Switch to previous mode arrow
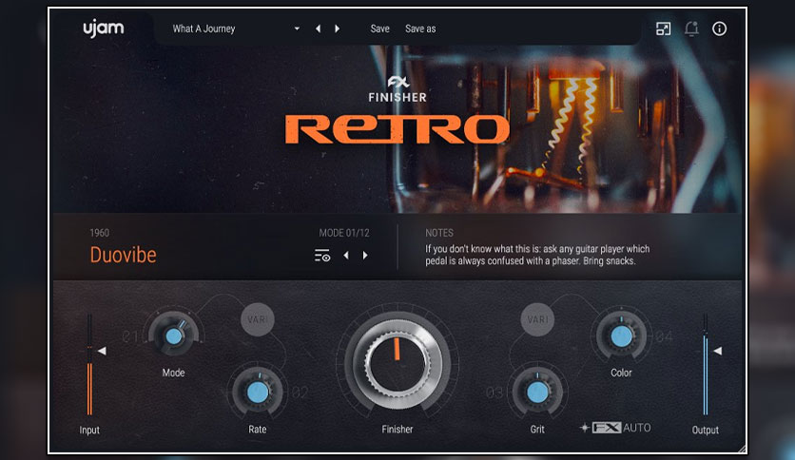Viewport: 795px width, 460px height. click(346, 256)
